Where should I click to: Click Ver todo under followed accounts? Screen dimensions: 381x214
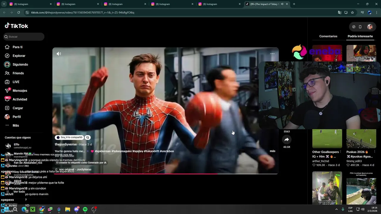point(19,192)
